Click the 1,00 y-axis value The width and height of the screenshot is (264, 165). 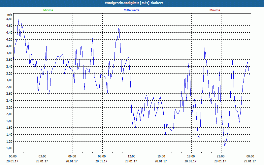pos(10,148)
